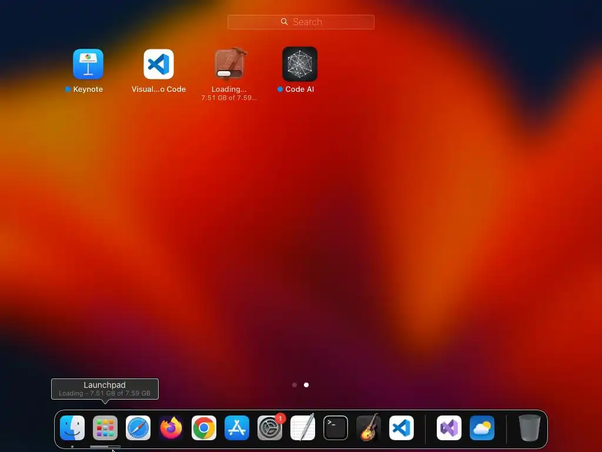Click the download progress bar on Xcode icon
This screenshot has height=452, width=602.
(229, 74)
